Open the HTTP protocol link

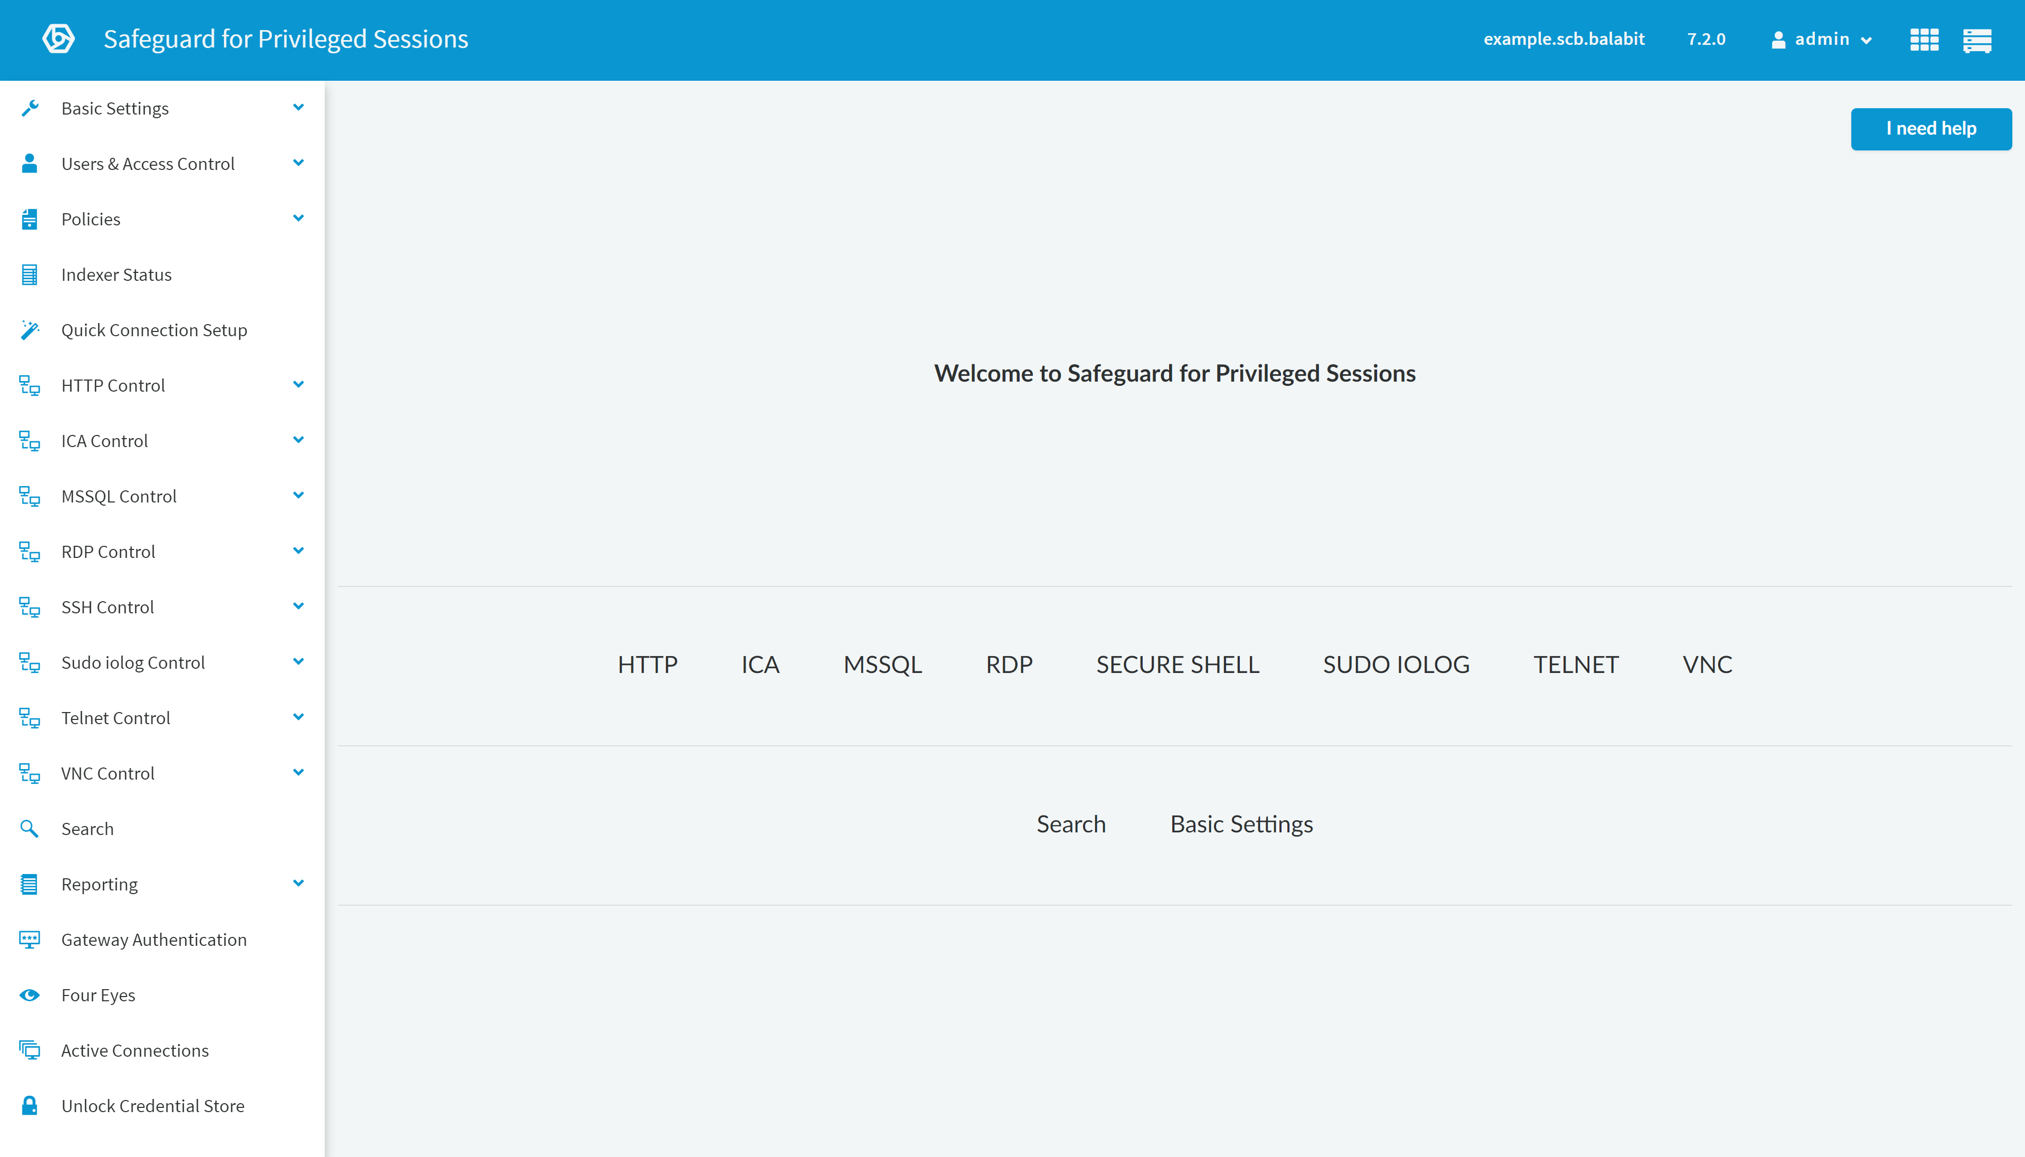pyautogui.click(x=648, y=665)
